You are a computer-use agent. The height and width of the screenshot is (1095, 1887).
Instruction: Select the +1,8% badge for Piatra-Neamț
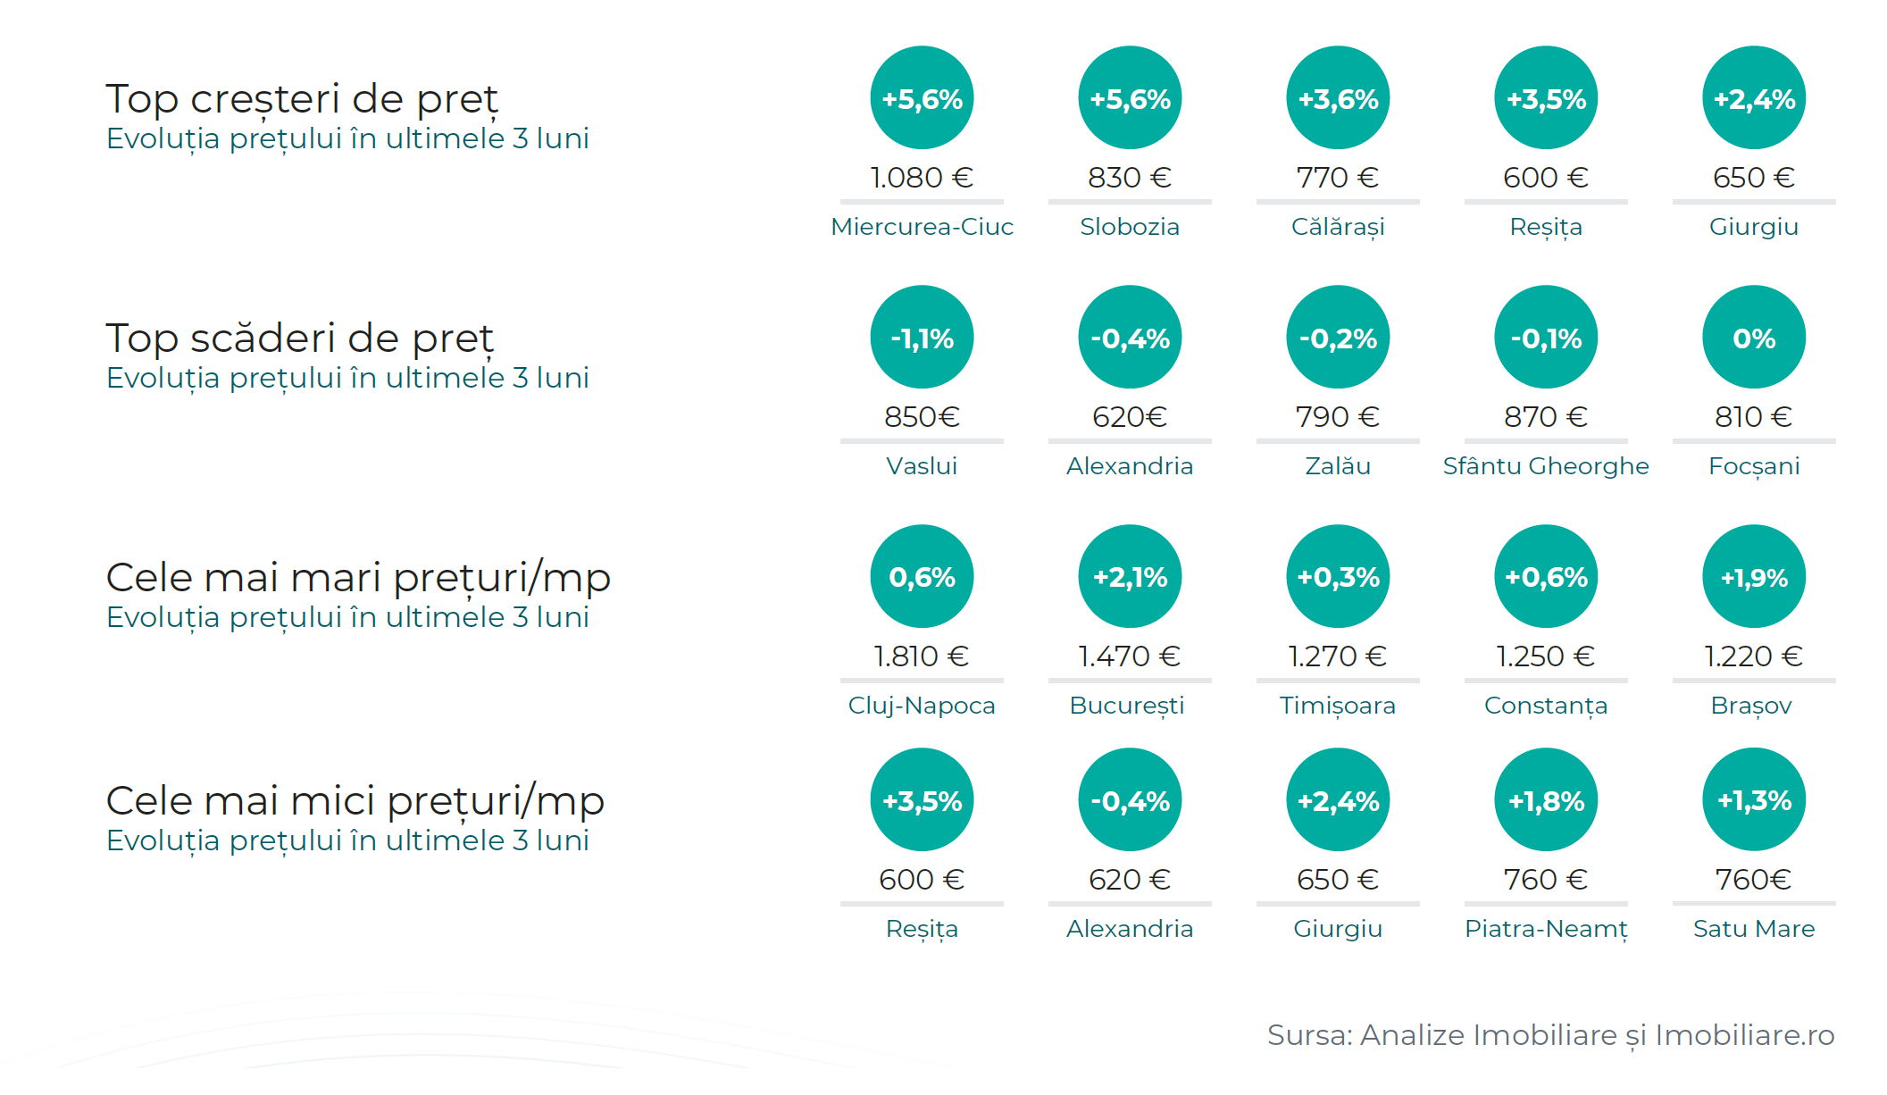click(1546, 800)
